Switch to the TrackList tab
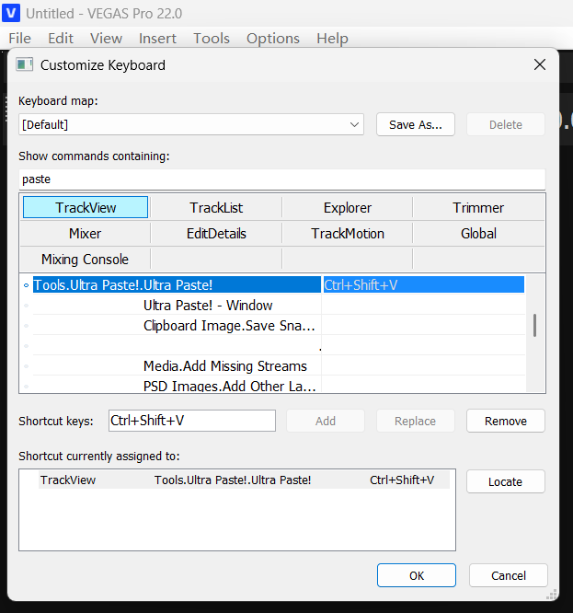 216,208
